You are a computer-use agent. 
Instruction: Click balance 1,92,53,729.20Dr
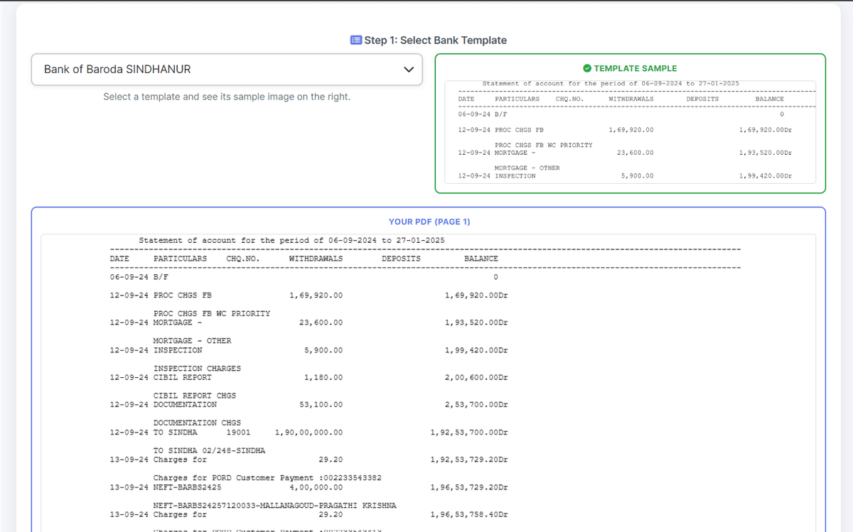[x=469, y=460]
